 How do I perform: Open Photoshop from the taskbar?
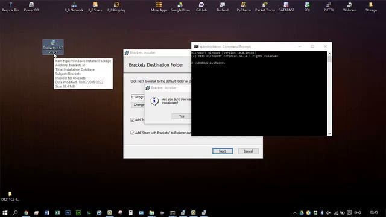pos(68,213)
